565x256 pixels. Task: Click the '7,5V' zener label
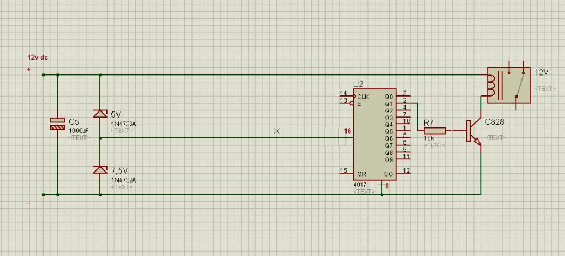point(119,170)
